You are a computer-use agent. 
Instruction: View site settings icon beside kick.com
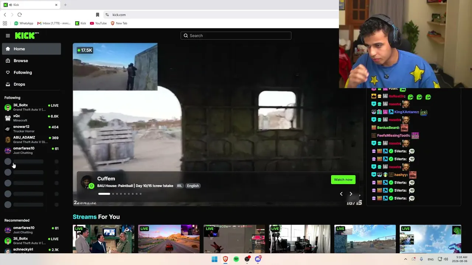point(107,15)
